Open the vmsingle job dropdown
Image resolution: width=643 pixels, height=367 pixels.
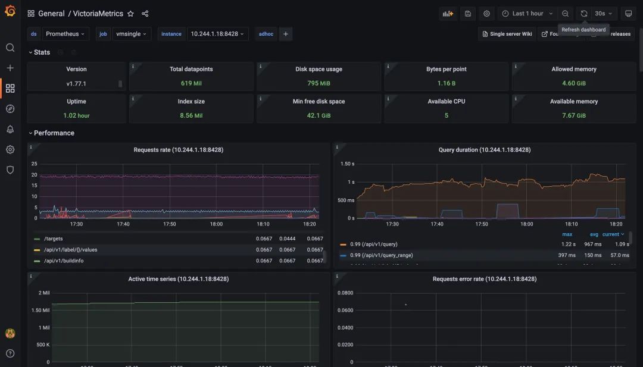pyautogui.click(x=132, y=34)
